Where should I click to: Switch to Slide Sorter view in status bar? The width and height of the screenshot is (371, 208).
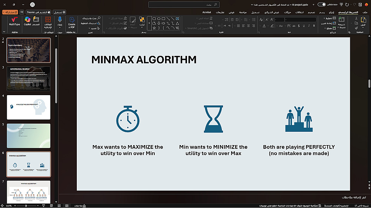click(59, 206)
